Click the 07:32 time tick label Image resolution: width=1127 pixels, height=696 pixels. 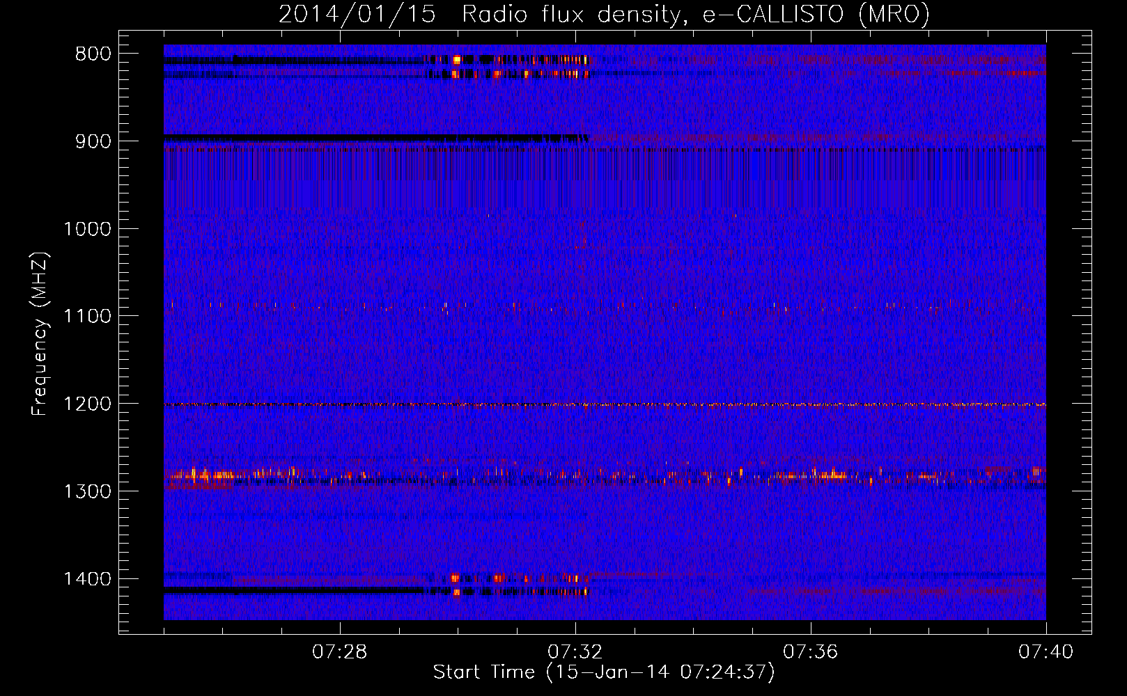[575, 652]
